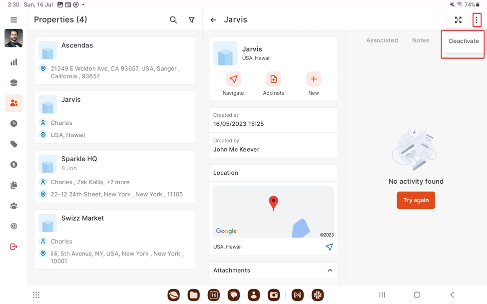
Task: Open the hamburger menu in sidebar
Action: tap(13, 20)
